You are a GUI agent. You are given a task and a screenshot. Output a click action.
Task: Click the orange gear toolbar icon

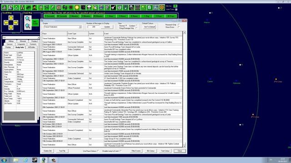tap(162, 8)
